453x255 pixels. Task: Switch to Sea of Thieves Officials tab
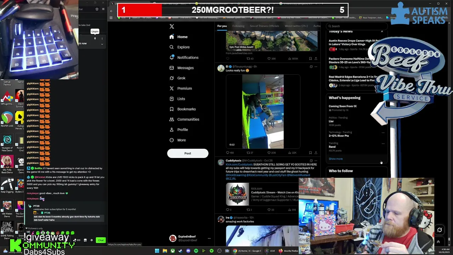pos(264,26)
